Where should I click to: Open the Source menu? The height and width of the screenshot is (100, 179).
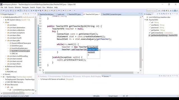11,7
